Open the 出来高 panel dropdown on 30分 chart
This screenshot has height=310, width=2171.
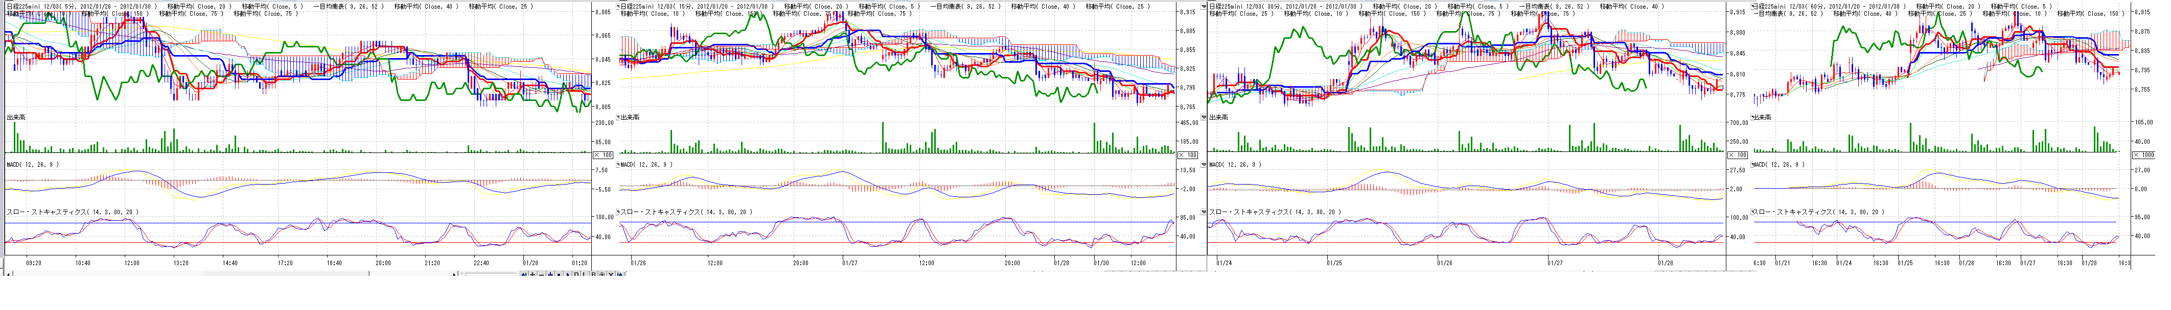click(x=1205, y=118)
